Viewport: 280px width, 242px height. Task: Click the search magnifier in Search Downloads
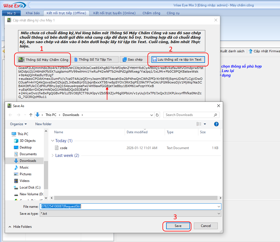[x=215, y=115]
